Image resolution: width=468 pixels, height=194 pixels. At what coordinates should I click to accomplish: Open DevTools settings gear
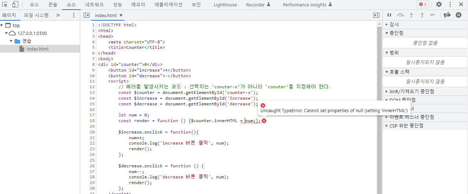[x=439, y=5]
